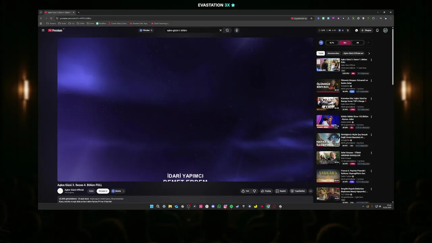This screenshot has width=432, height=243.
Task: Open TOP 4 Kavga video thumbnail
Action: pos(328,104)
